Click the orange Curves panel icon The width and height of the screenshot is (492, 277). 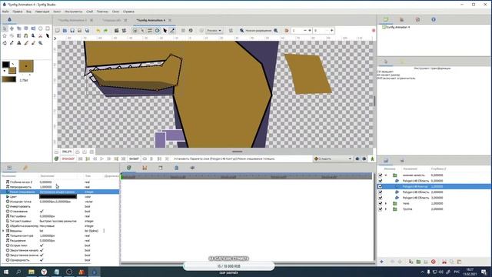click(x=145, y=168)
